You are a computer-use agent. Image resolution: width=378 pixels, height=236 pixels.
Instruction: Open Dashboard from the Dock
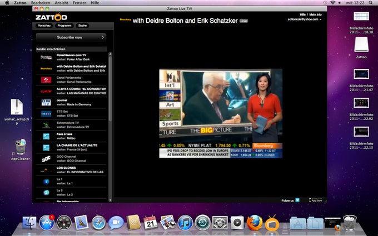[64, 223]
